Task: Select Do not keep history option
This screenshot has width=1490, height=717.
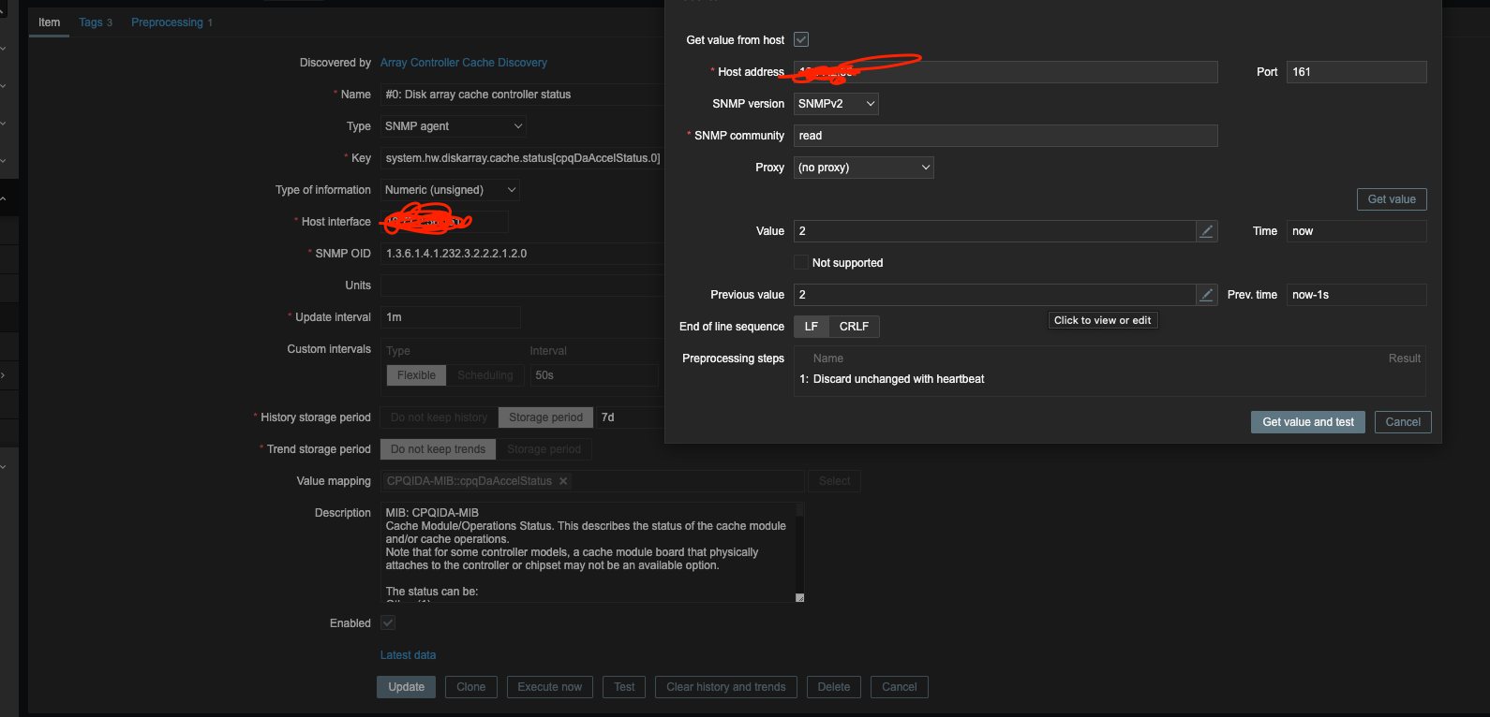Action: tap(439, 417)
